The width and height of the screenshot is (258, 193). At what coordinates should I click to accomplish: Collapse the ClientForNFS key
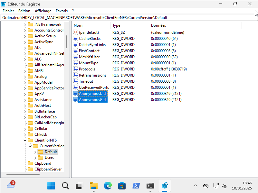[25, 140]
